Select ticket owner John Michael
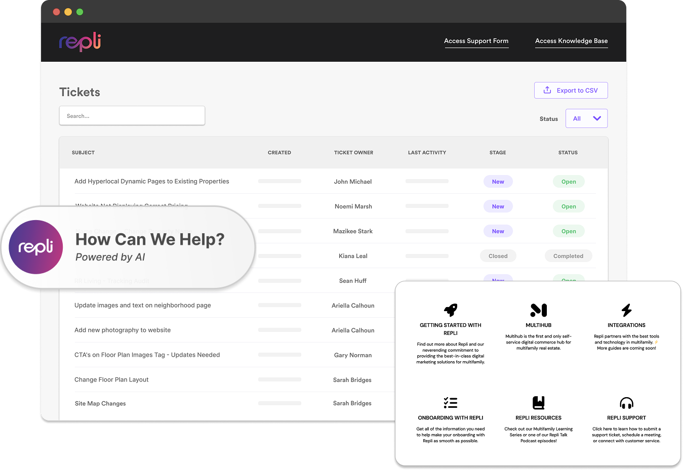The width and height of the screenshot is (683, 470). point(353,182)
